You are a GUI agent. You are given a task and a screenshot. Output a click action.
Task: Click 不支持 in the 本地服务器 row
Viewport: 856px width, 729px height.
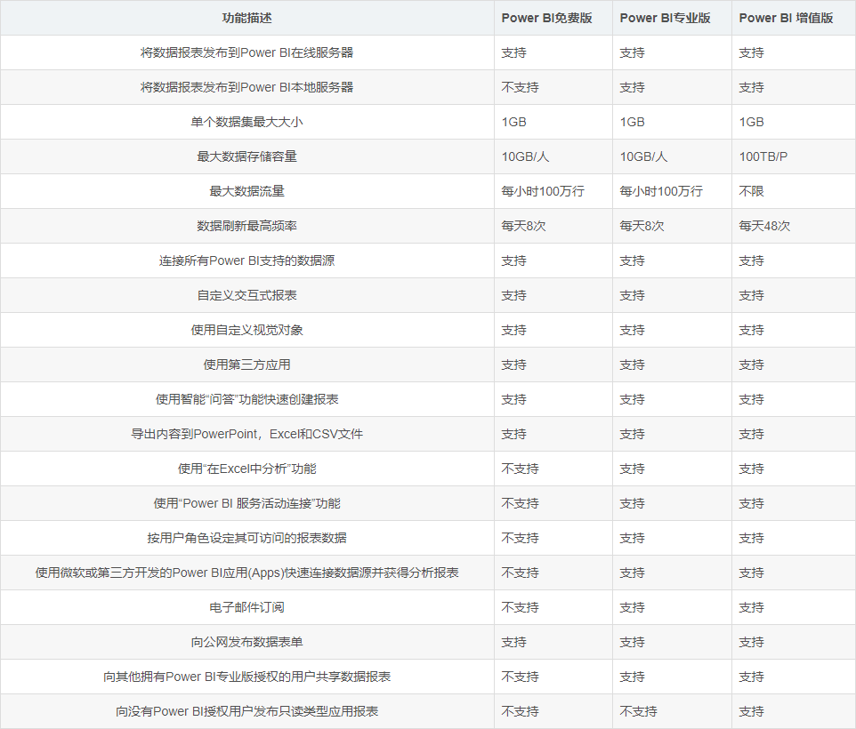pos(521,87)
